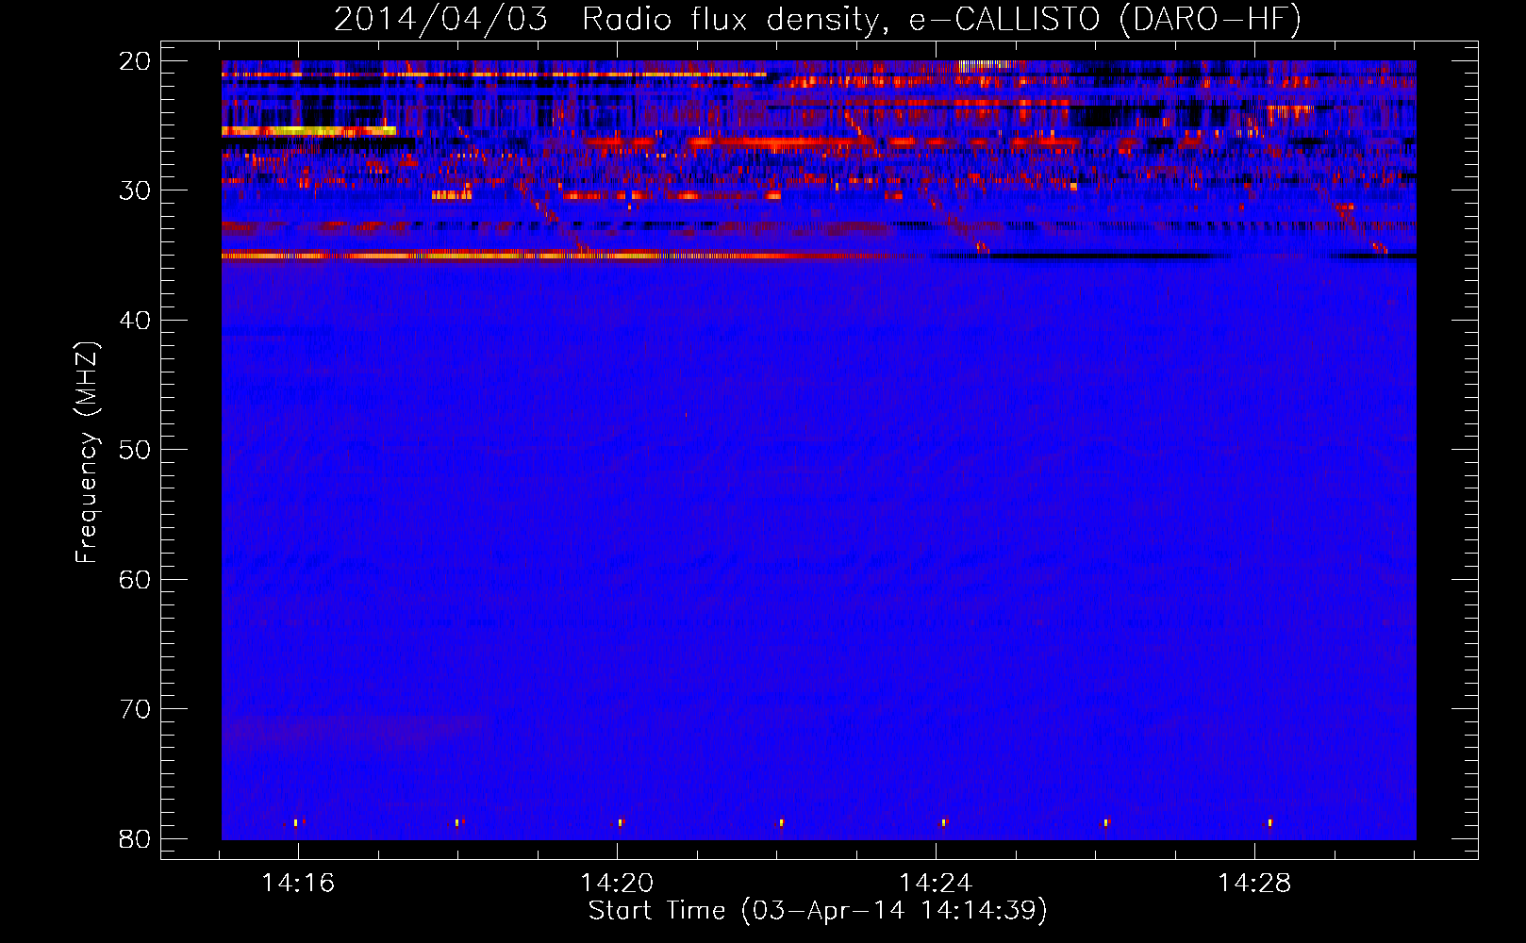
Task: Click the bright marker at 14:24 near 79 MHz
Action: tap(943, 822)
